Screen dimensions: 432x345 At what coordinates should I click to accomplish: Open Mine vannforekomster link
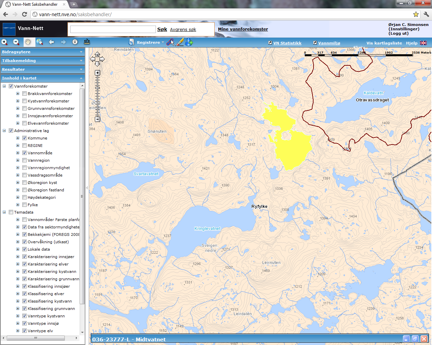(x=243, y=29)
